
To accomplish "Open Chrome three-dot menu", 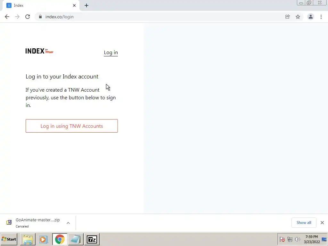I will click(321, 17).
